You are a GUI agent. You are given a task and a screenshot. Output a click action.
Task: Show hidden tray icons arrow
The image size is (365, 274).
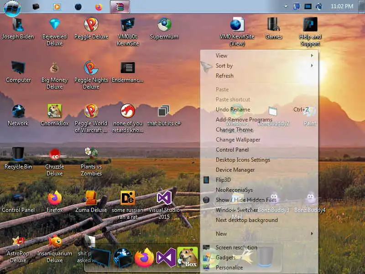click(286, 6)
